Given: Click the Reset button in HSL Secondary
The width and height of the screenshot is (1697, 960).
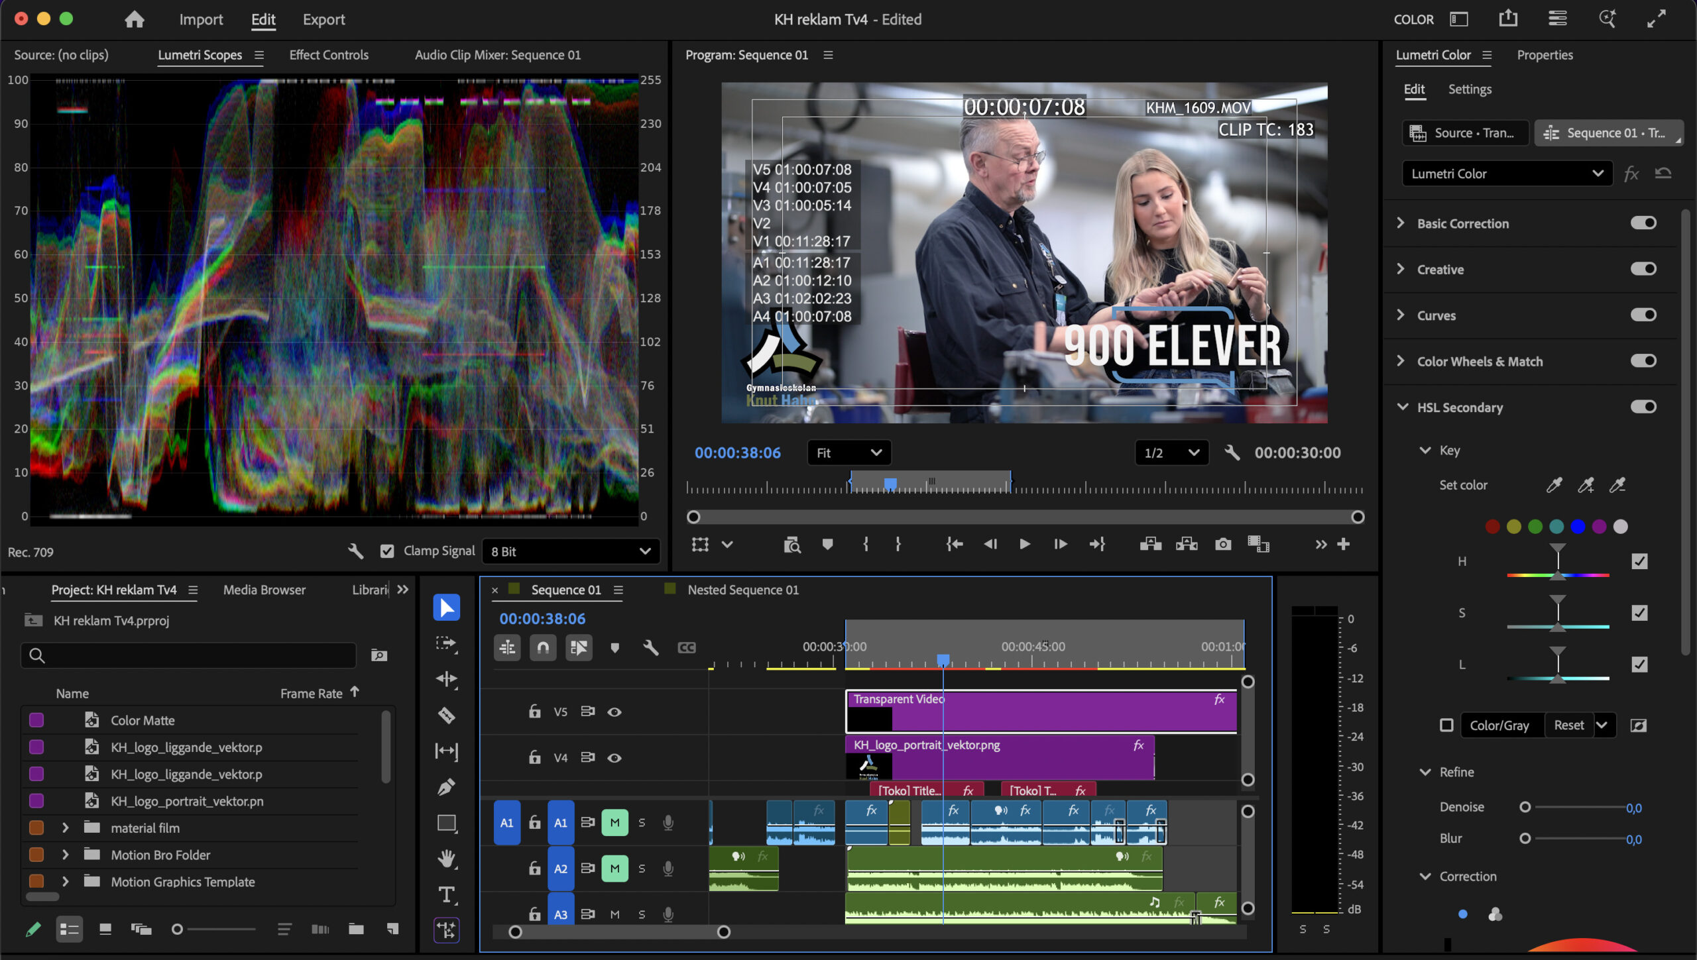Looking at the screenshot, I should pyautogui.click(x=1568, y=725).
